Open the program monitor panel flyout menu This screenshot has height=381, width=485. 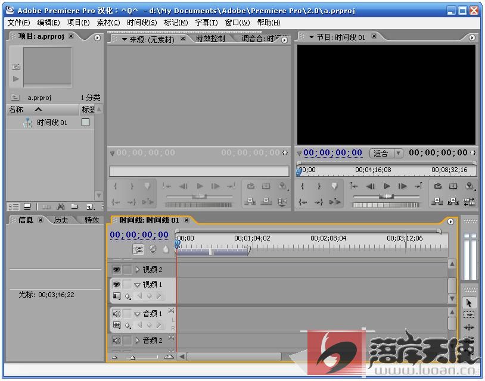(472, 38)
